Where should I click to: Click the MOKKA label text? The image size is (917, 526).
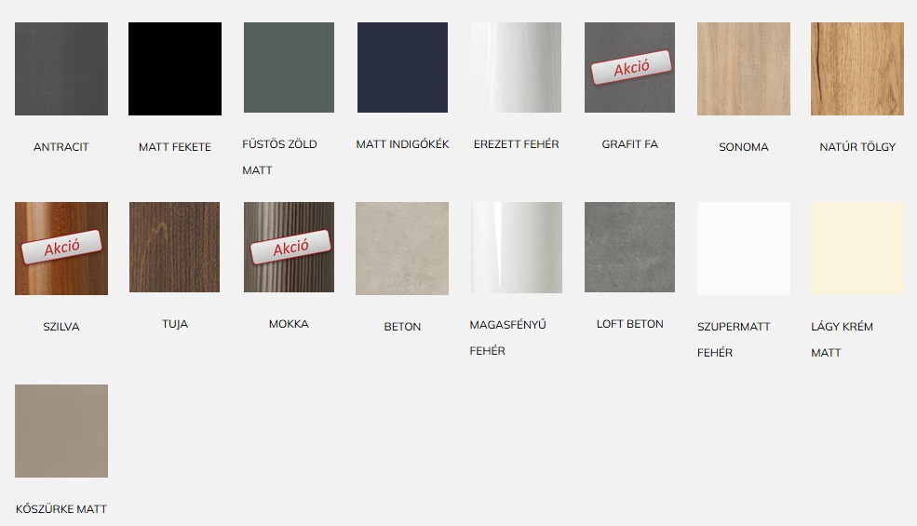289,324
